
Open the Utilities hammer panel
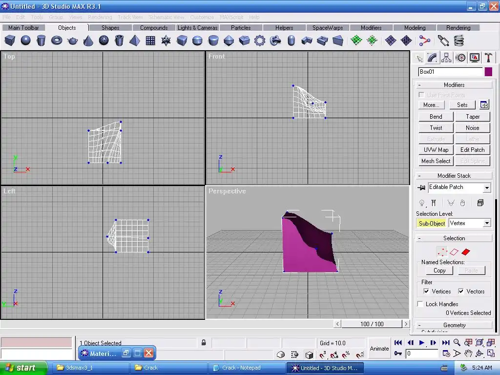[x=488, y=58]
